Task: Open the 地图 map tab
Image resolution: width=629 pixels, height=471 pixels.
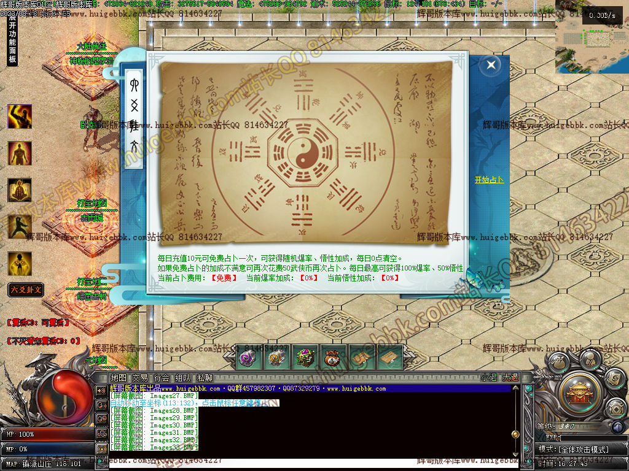Action: point(119,378)
